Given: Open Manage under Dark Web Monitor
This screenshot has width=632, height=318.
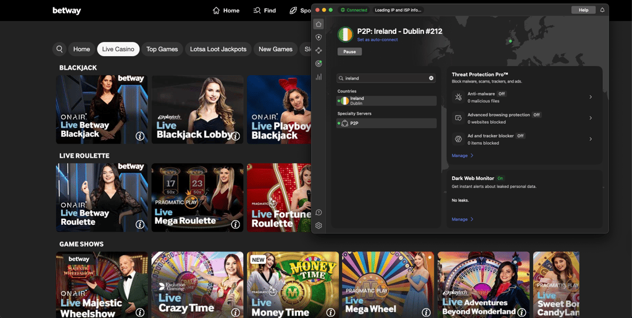Looking at the screenshot, I should (x=462, y=219).
